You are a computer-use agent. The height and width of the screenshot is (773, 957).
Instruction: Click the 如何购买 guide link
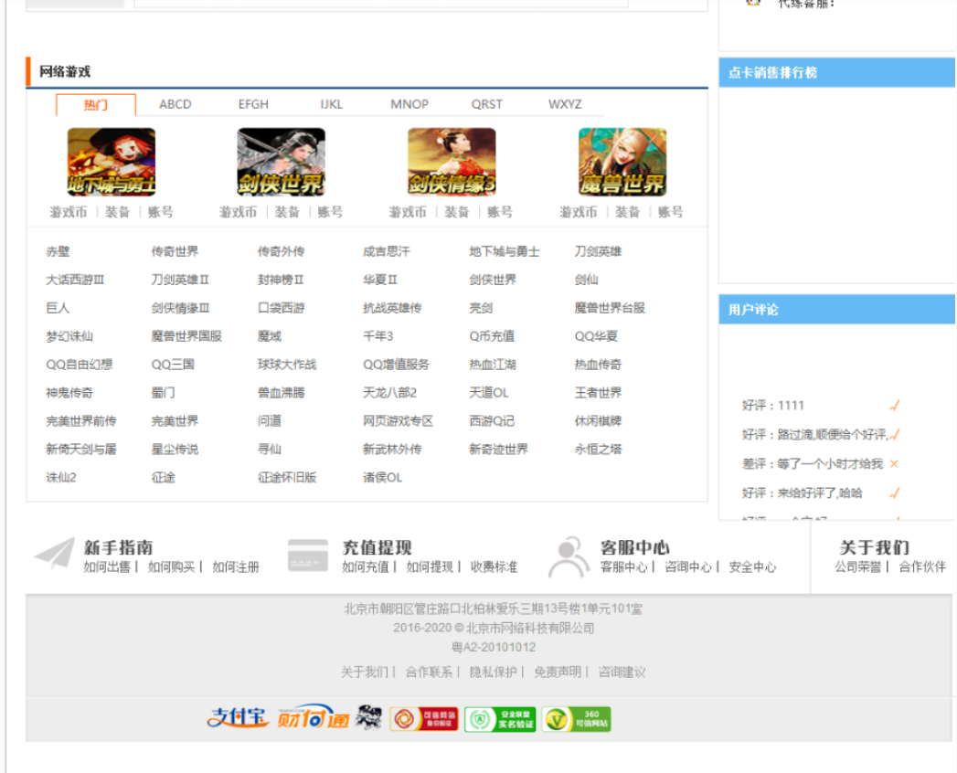coord(172,567)
